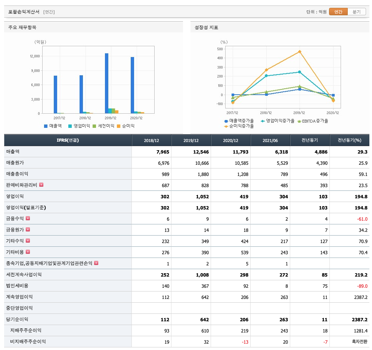
Task: Click the 흑자전환 cell
Action: 350,342
